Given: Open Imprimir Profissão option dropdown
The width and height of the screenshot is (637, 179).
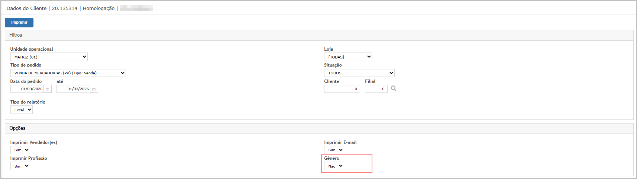Looking at the screenshot, I should [20, 166].
